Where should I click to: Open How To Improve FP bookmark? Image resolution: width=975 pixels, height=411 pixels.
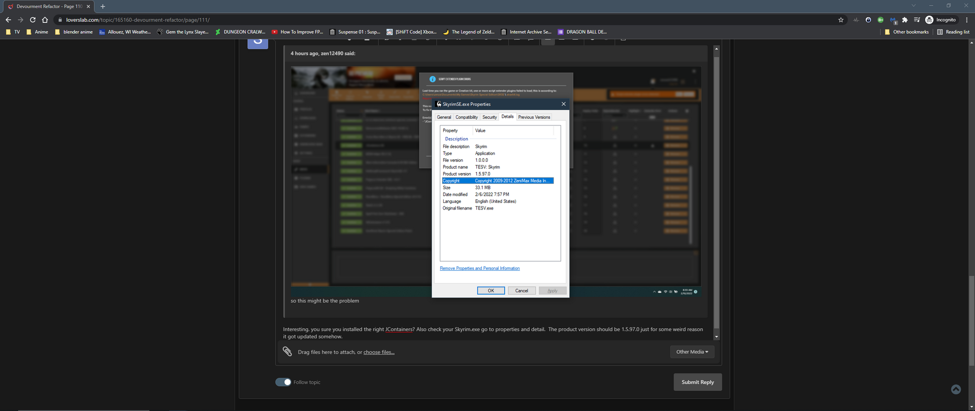[298, 32]
